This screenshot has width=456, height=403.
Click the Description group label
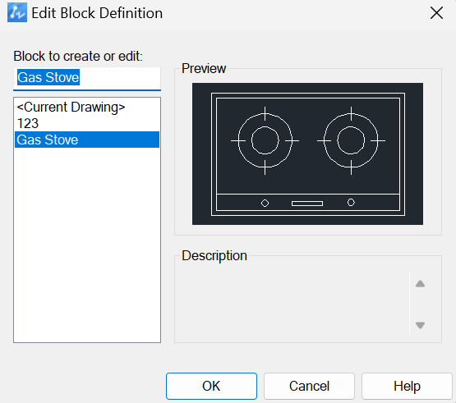214,256
